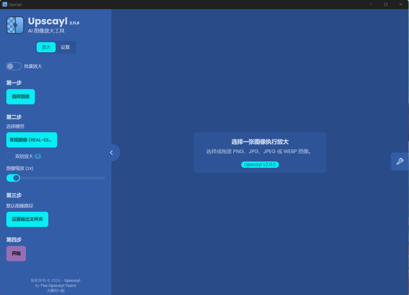The width and height of the screenshot is (409, 295).
Task: Toggle the 批量放大 batch switch
Action: 14,66
